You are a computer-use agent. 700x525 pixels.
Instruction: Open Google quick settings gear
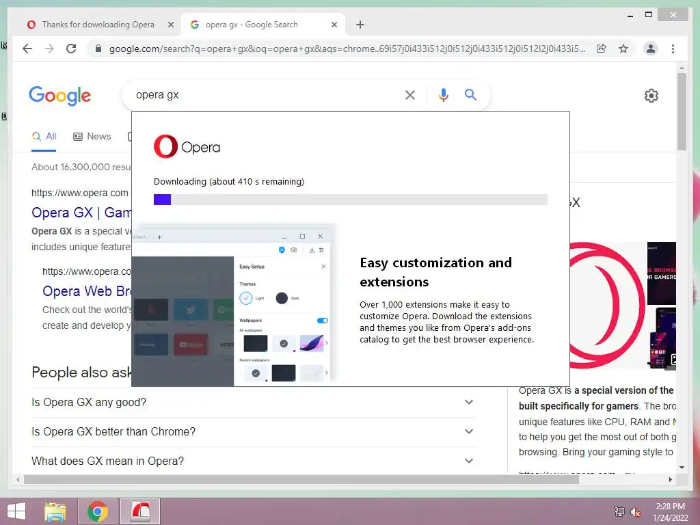651,96
